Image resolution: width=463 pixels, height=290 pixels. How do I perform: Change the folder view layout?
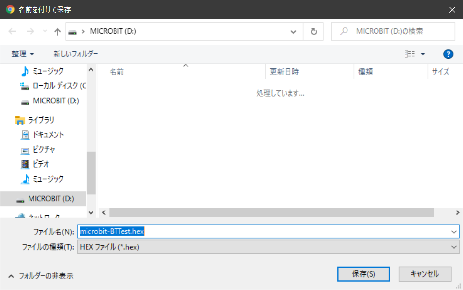click(412, 54)
